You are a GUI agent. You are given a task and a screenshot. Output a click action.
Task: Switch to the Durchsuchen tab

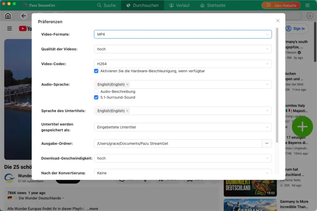[142, 5]
